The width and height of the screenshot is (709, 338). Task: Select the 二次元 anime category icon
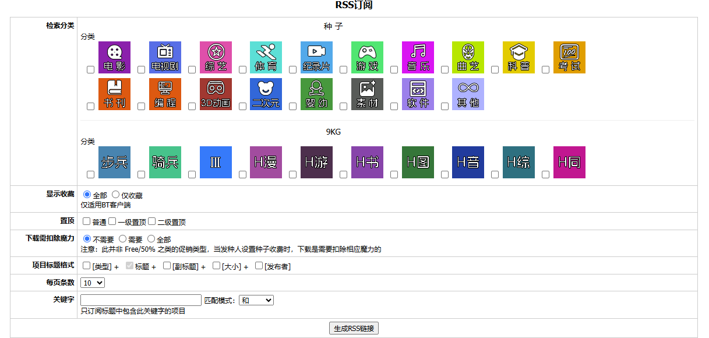(x=266, y=94)
